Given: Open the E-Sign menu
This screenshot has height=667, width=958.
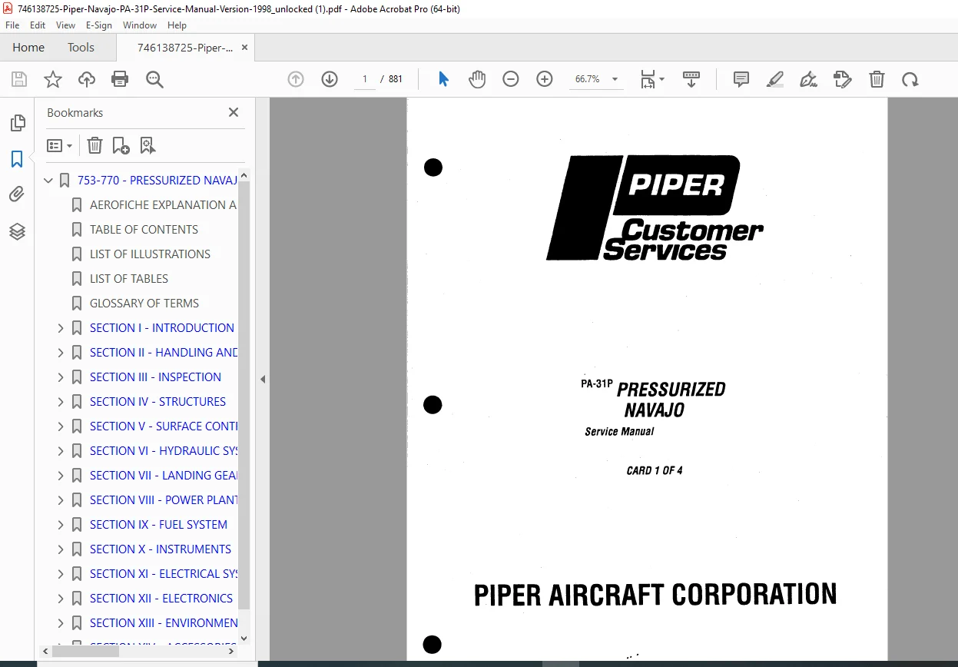Looking at the screenshot, I should 99,25.
